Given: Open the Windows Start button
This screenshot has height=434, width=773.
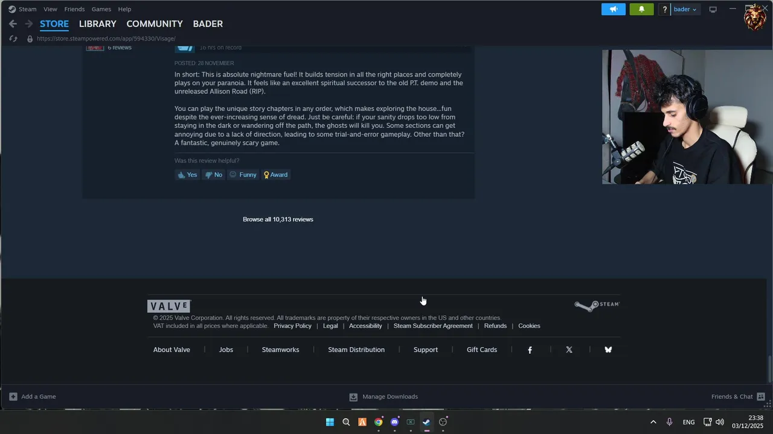Looking at the screenshot, I should pos(330,422).
